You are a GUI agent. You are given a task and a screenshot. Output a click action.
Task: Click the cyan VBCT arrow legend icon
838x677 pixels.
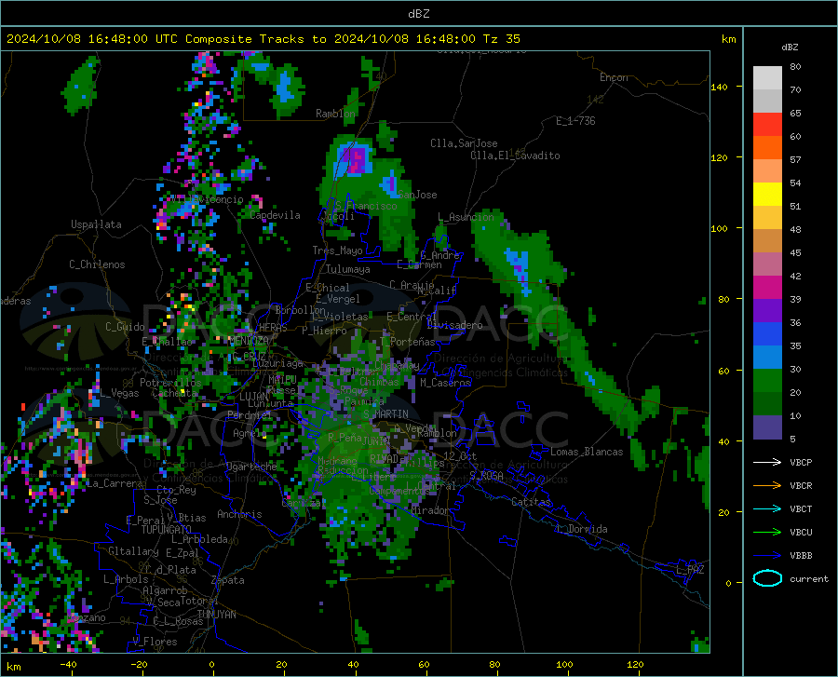pyautogui.click(x=767, y=508)
